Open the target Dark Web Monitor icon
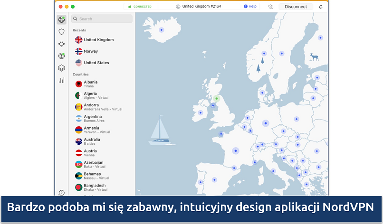This screenshot has width=383, height=224. click(61, 56)
